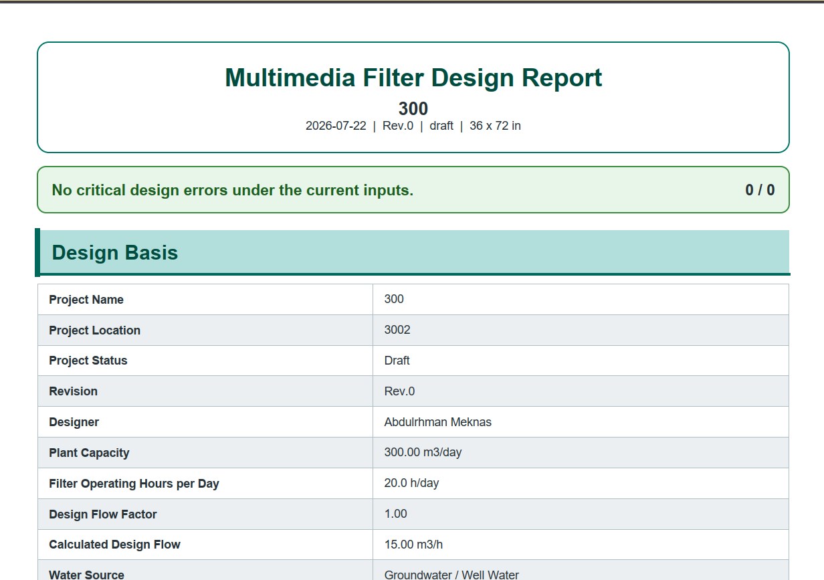Click the 'Design Basis' section heading
Image resolution: width=824 pixels, height=580 pixels.
pos(115,253)
